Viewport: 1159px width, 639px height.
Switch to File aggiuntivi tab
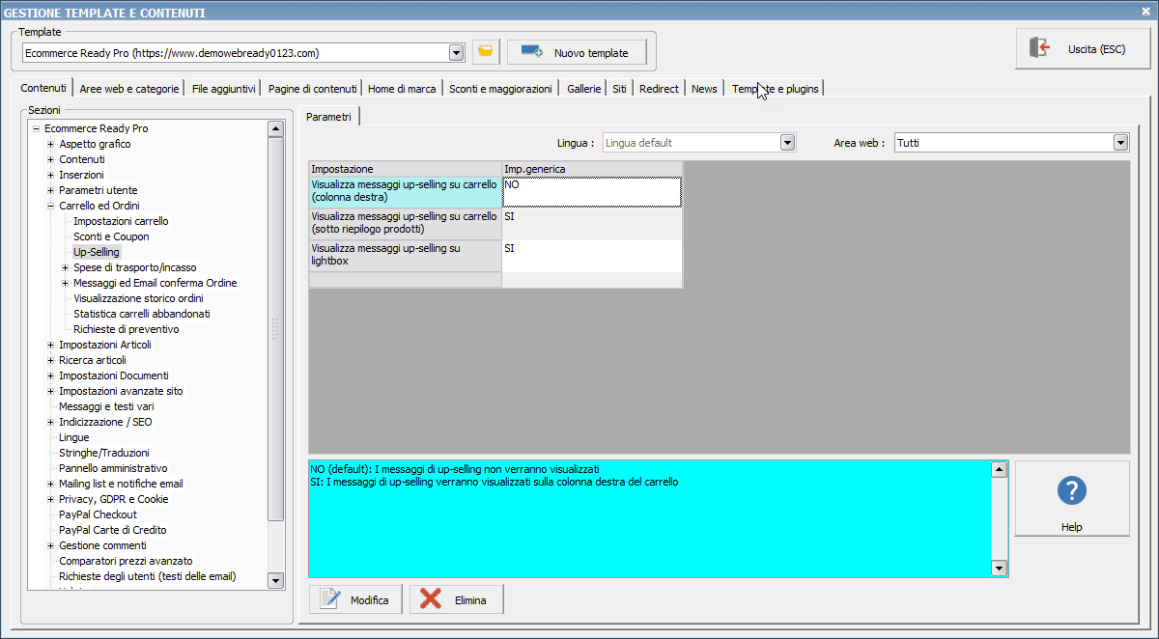point(223,88)
